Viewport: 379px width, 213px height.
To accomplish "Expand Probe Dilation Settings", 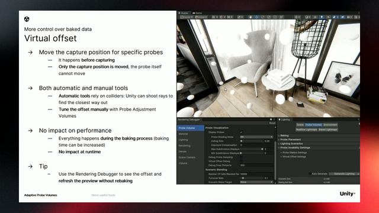I will 294,153.
